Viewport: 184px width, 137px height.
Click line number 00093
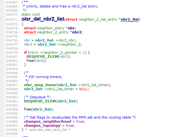pos(12,110)
